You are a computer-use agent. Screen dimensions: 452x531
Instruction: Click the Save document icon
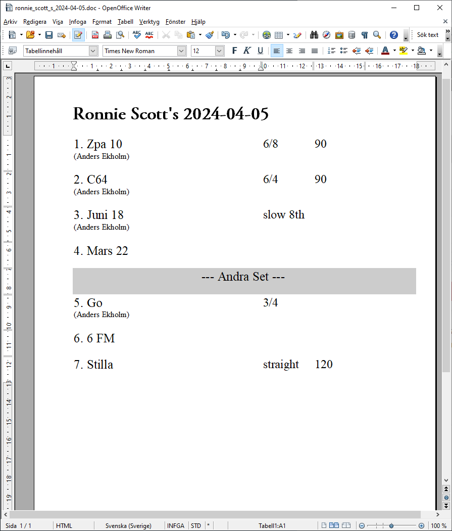[x=49, y=35]
